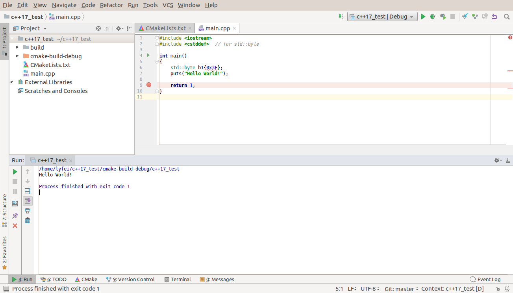Toggle the 1: Project side tool window
Image resolution: width=513 pixels, height=293 pixels.
[x=4, y=41]
